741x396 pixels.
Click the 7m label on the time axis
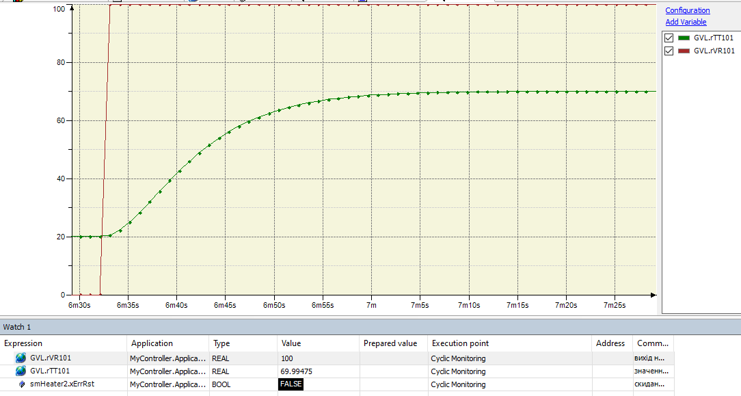372,305
